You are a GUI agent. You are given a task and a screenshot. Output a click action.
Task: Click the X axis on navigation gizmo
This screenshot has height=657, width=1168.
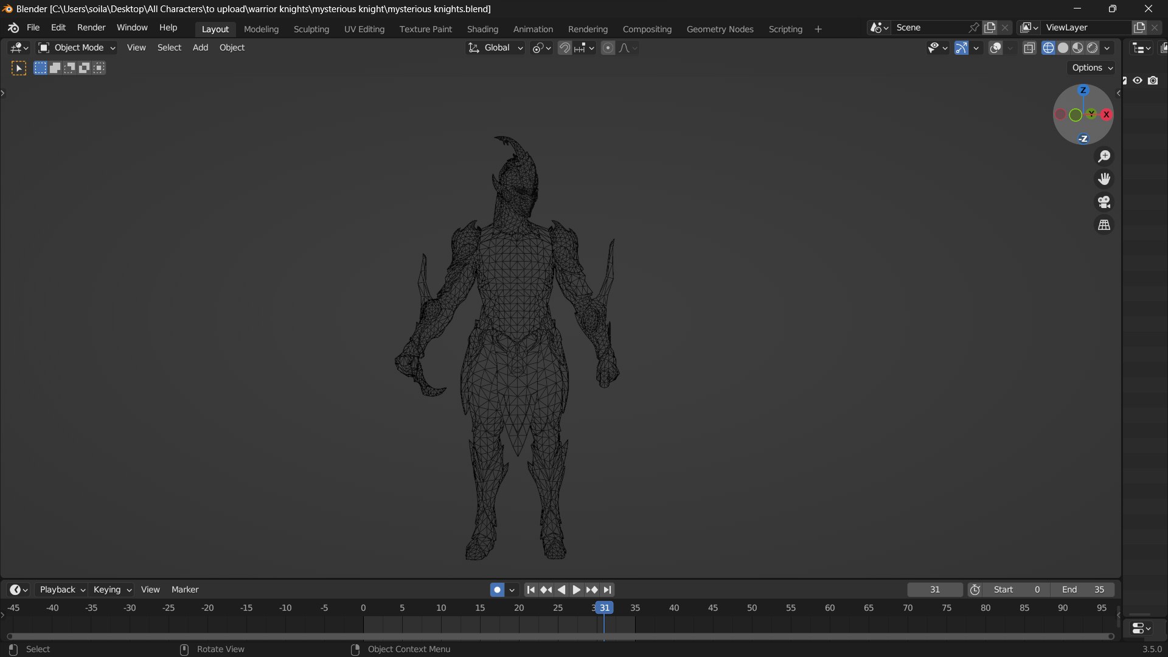coord(1106,114)
